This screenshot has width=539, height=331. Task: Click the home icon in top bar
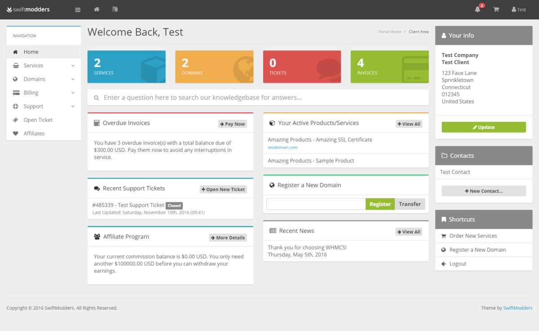(x=97, y=9)
